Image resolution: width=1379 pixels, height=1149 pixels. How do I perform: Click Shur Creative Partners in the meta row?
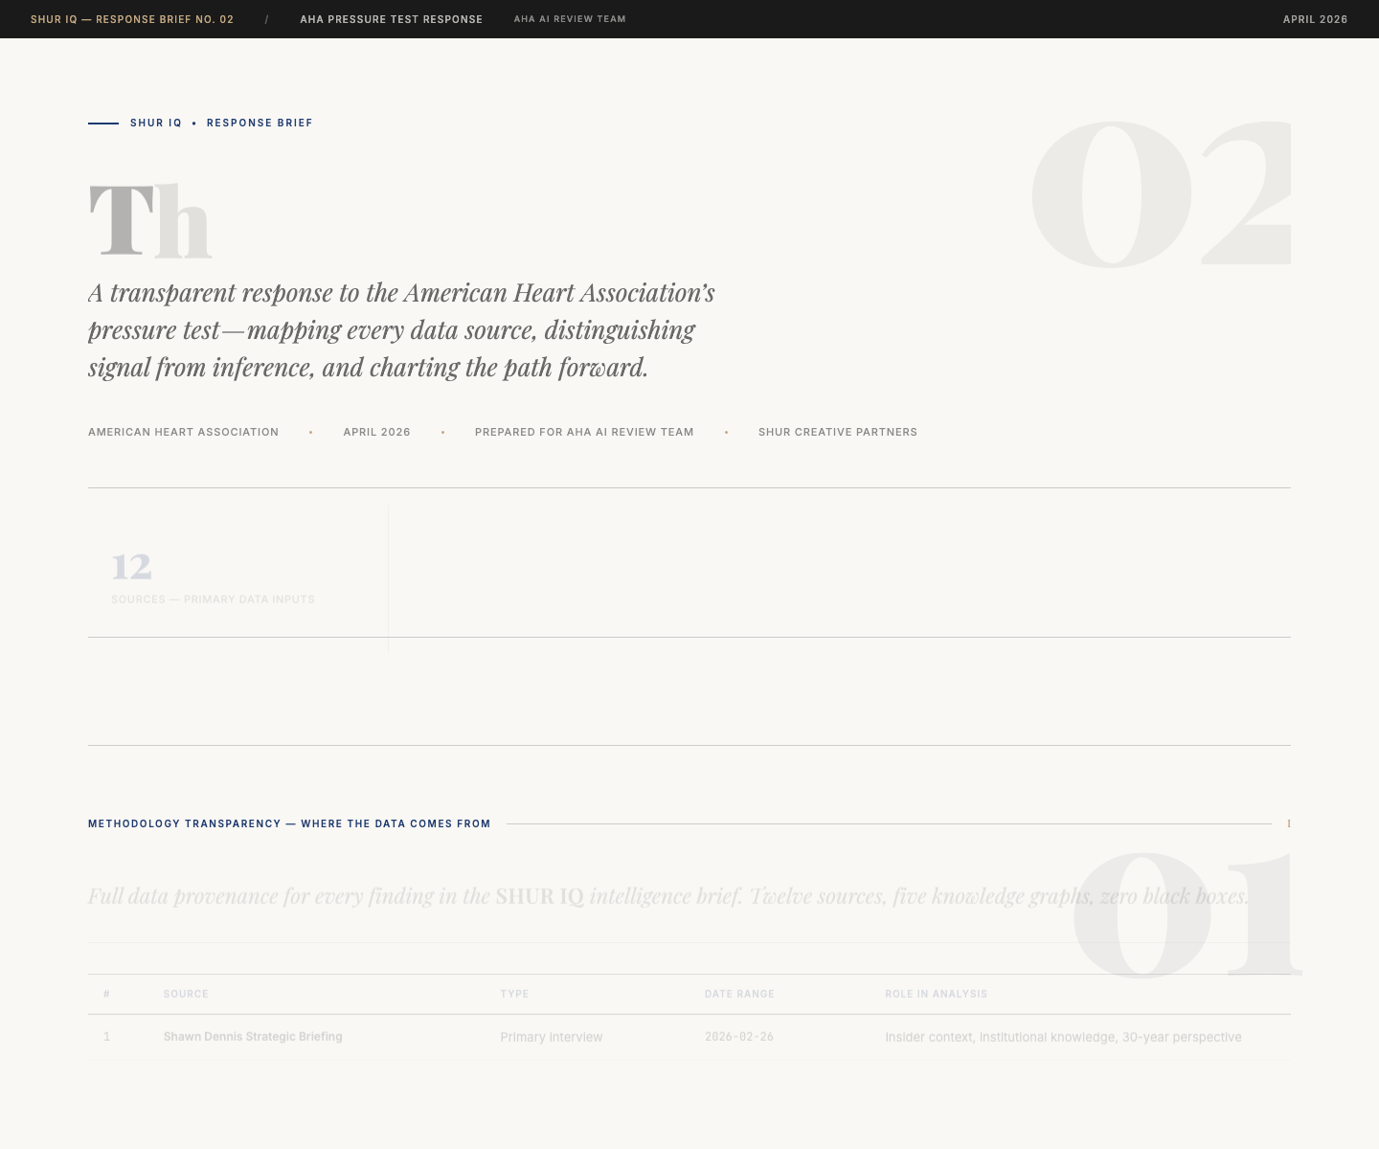837,432
